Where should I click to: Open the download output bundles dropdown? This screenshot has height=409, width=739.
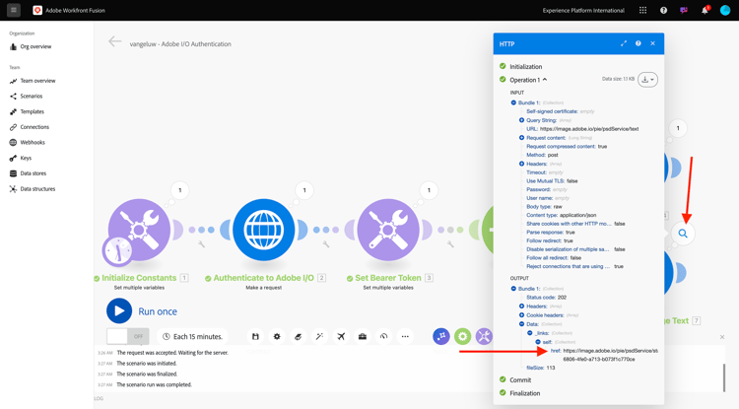click(647, 80)
